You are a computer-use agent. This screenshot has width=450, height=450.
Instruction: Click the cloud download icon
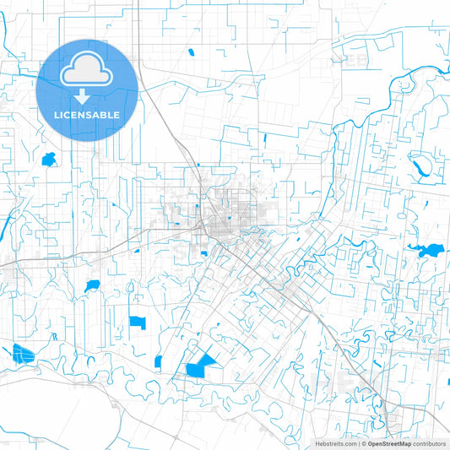point(86,78)
